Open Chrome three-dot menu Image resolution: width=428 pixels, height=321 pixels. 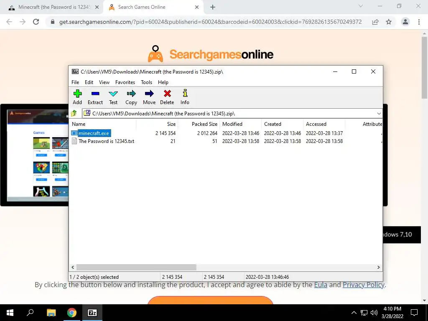point(419,22)
